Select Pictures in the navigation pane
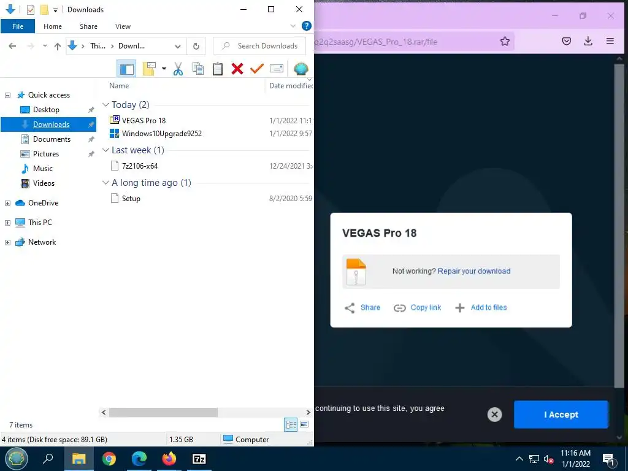The width and height of the screenshot is (628, 471). tap(45, 154)
